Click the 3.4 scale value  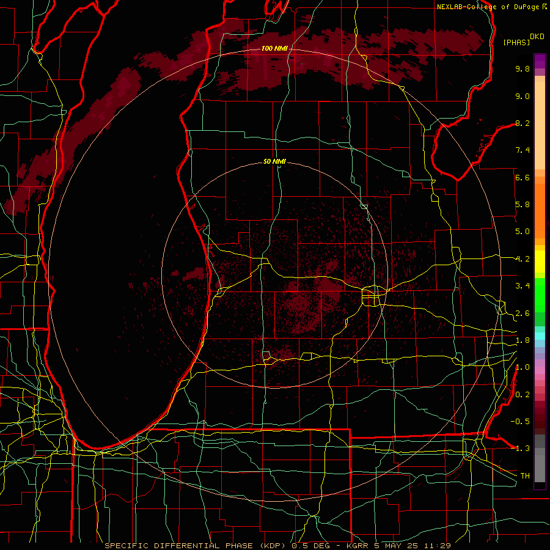pyautogui.click(x=522, y=286)
